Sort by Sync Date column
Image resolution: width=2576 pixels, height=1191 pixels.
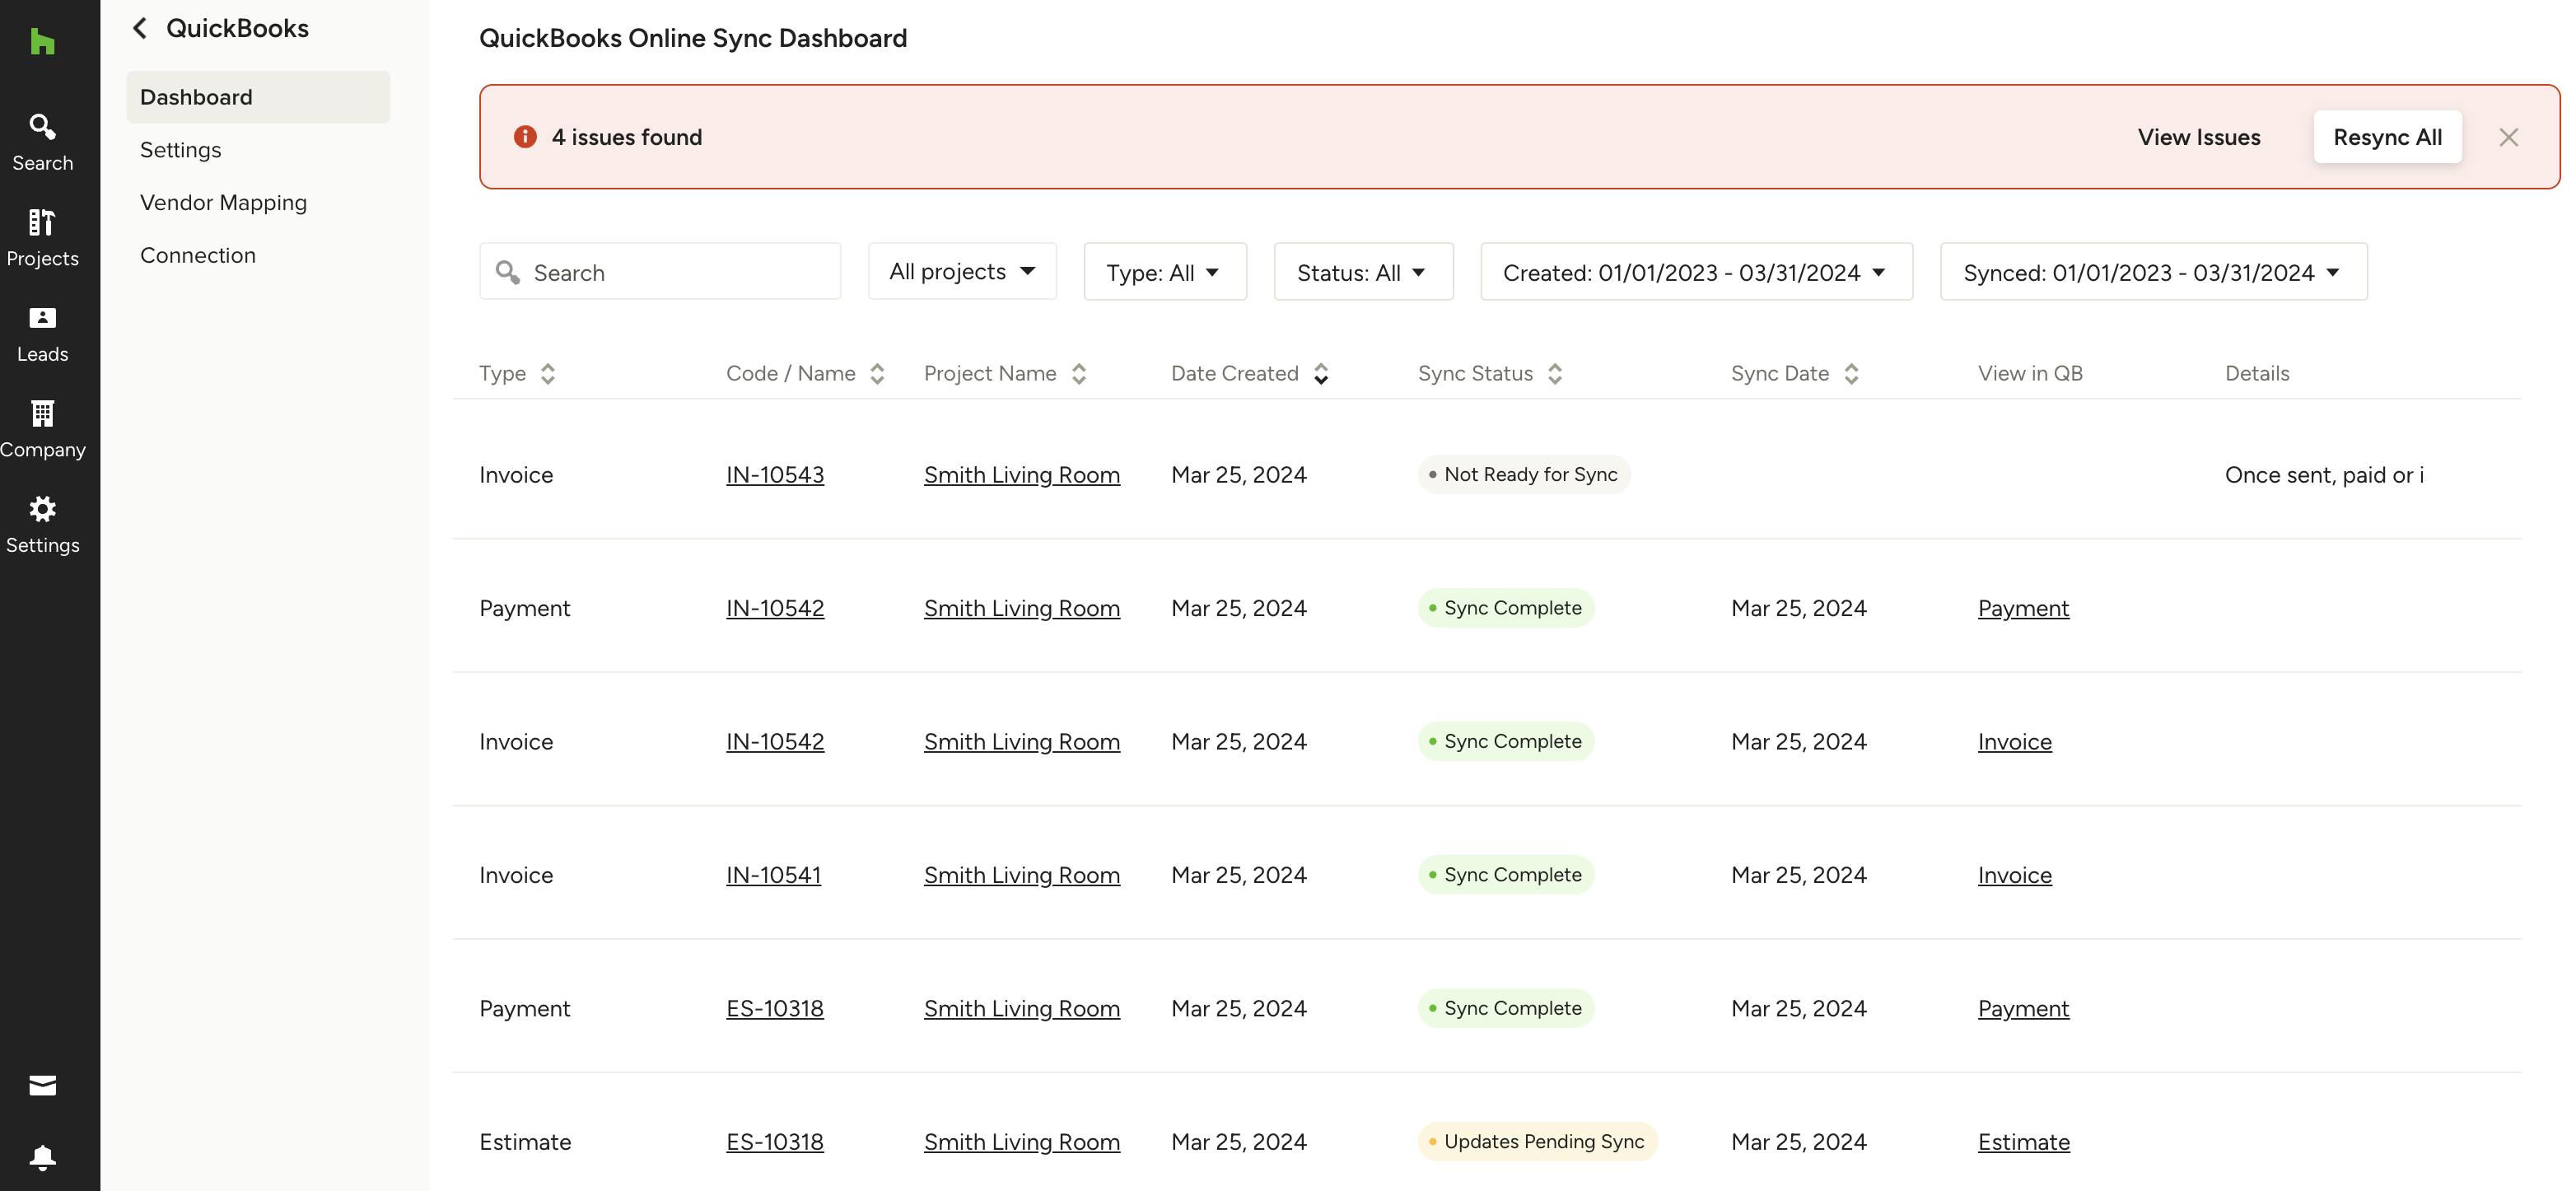[x=1852, y=374]
